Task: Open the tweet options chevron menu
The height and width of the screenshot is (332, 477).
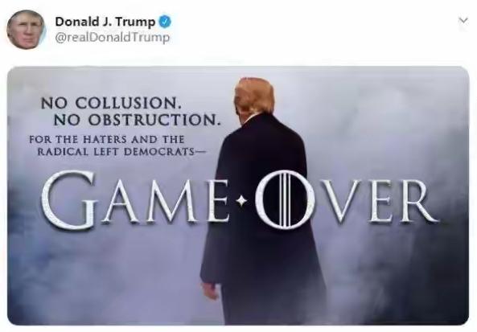Action: [463, 20]
